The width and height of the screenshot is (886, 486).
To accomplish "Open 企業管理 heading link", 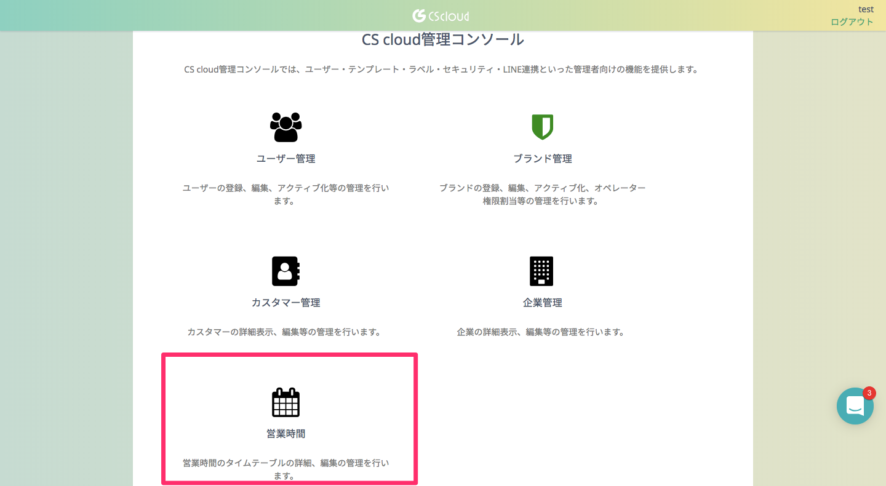I will [x=543, y=303].
